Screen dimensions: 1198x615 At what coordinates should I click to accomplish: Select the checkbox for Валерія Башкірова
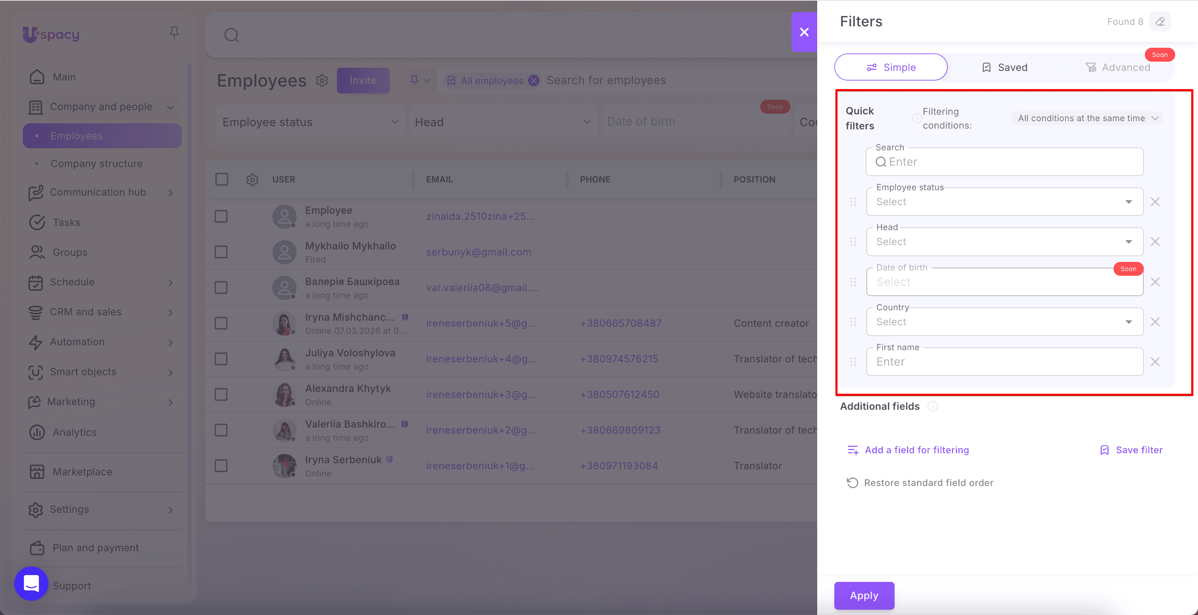click(x=221, y=288)
